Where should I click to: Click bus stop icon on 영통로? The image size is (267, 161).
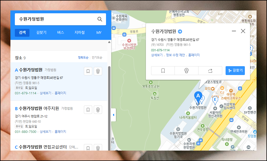click(x=124, y=35)
